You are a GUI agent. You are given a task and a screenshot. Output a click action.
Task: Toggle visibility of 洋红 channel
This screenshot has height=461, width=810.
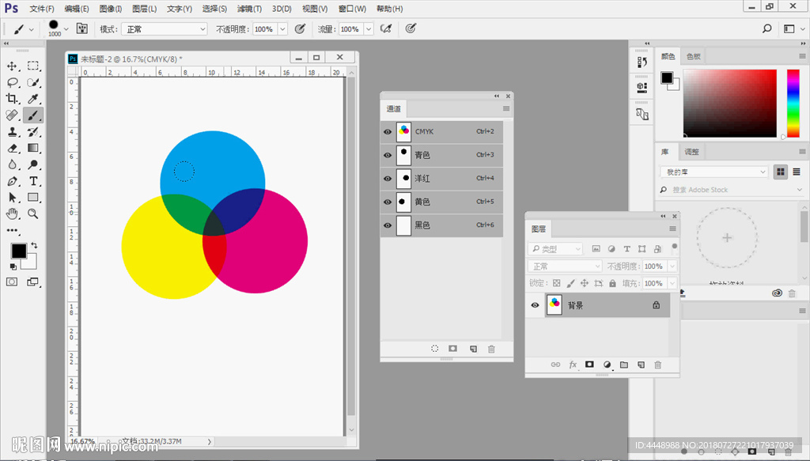388,179
